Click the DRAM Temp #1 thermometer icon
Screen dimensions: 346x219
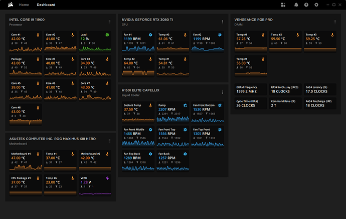[263, 35]
